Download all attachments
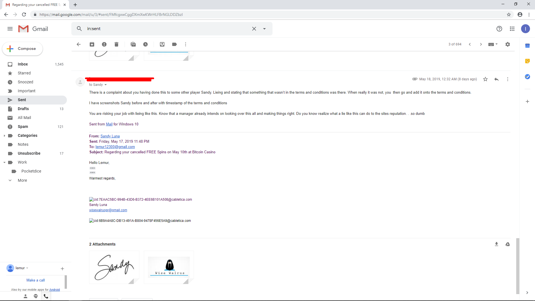 coord(497,244)
